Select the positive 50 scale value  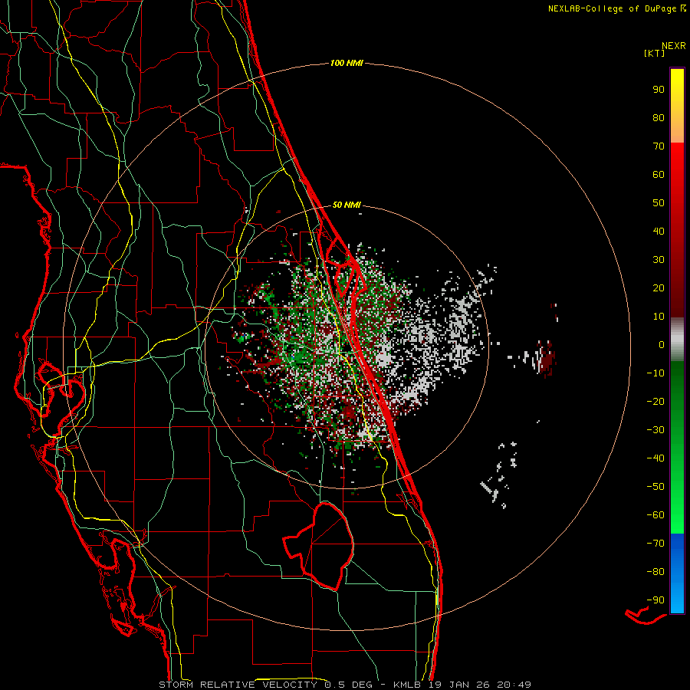tap(659, 203)
